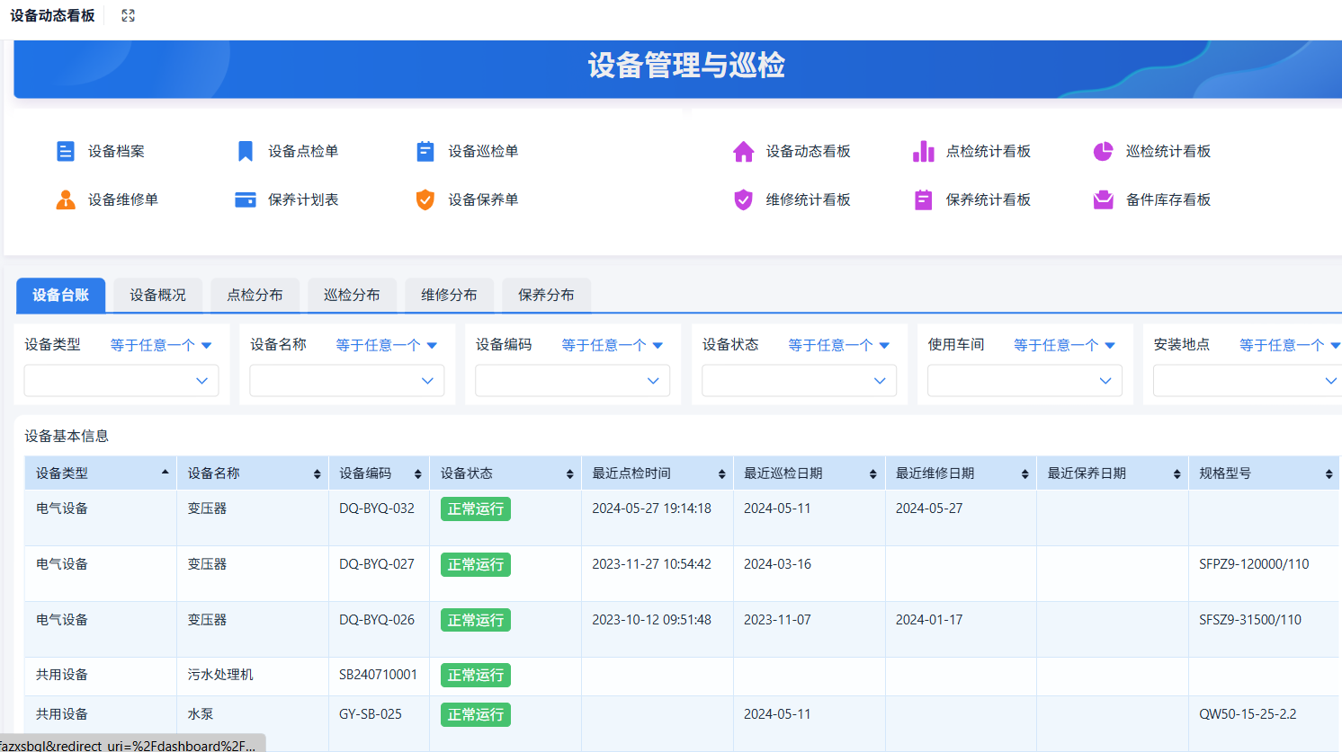Viewport: 1342px width, 752px height.
Task: Click the 备件库存看板 inbox icon
Action: point(1103,199)
